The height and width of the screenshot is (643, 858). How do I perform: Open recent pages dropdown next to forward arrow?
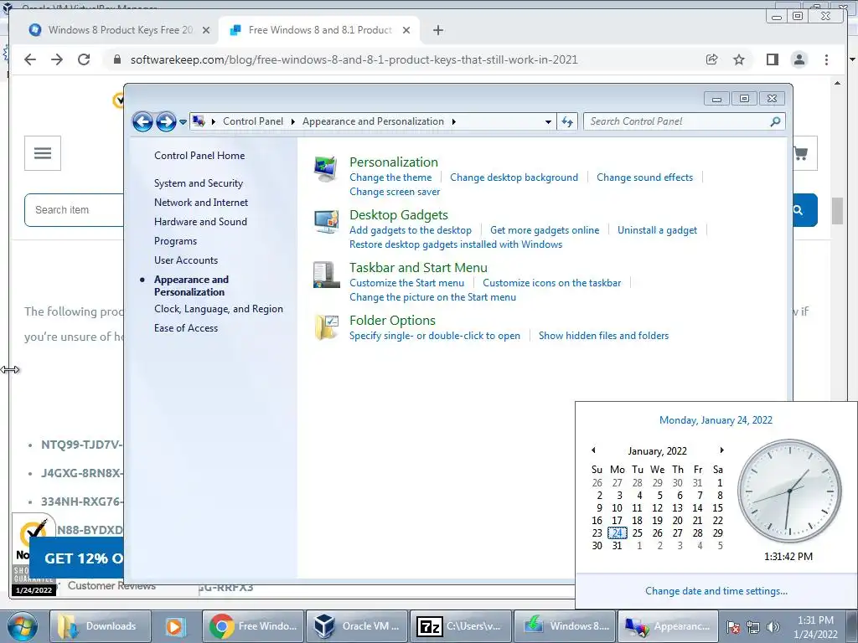pyautogui.click(x=183, y=122)
